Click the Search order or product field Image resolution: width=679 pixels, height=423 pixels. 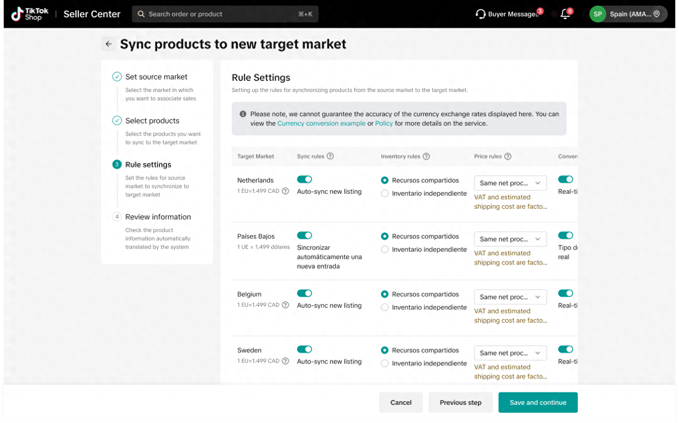[225, 14]
